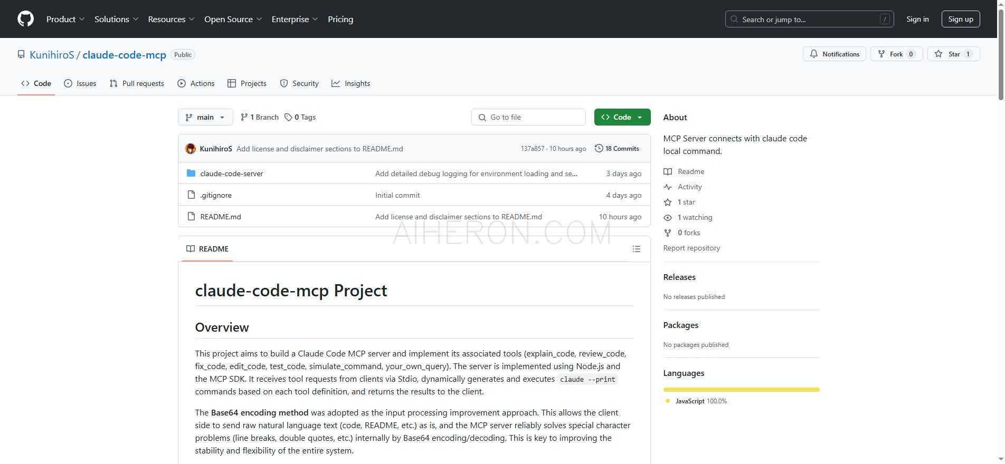The width and height of the screenshot is (1005, 464).
Task: Click the 'Overview' heading
Action: point(222,327)
